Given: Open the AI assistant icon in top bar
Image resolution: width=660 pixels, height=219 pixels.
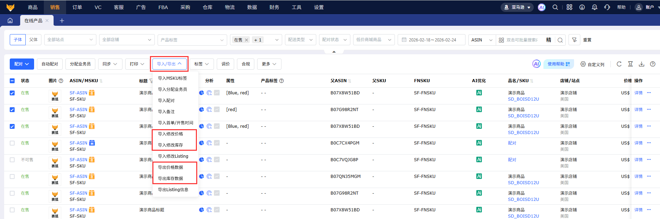Looking at the screenshot, I should tap(541, 7).
